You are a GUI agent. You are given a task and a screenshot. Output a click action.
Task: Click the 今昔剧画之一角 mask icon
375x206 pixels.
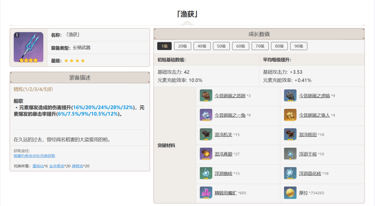206,115
